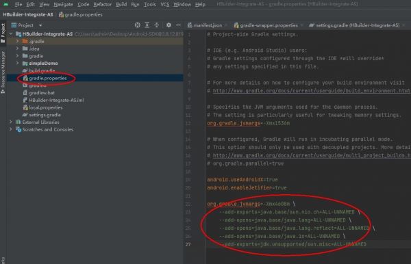Close the gradle-wrapper.properties tab
This screenshot has height=264, width=411.
pyautogui.click(x=302, y=25)
